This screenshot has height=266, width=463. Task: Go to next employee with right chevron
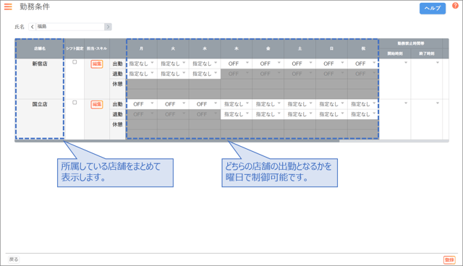click(x=108, y=27)
